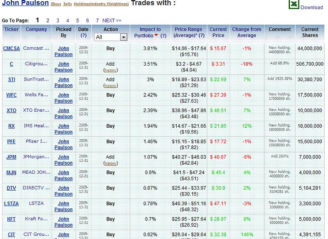This screenshot has width=328, height=239.
Task: Click the -18% change value
Action: click(247, 64)
